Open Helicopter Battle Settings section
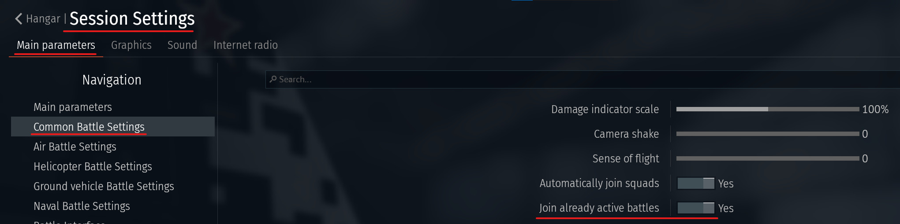 pos(93,166)
